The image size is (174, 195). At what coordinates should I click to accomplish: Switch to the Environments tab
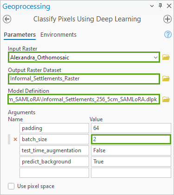click(x=58, y=35)
